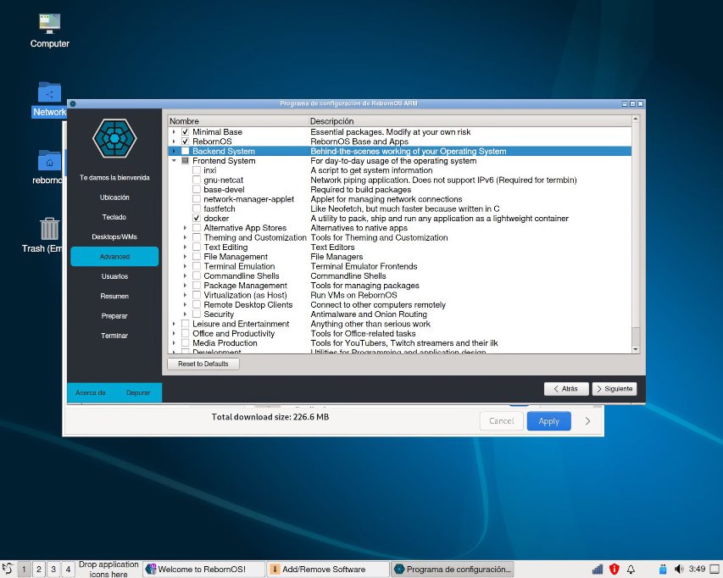Click the Siguiente next button
Image resolution: width=723 pixels, height=578 pixels.
click(x=615, y=389)
